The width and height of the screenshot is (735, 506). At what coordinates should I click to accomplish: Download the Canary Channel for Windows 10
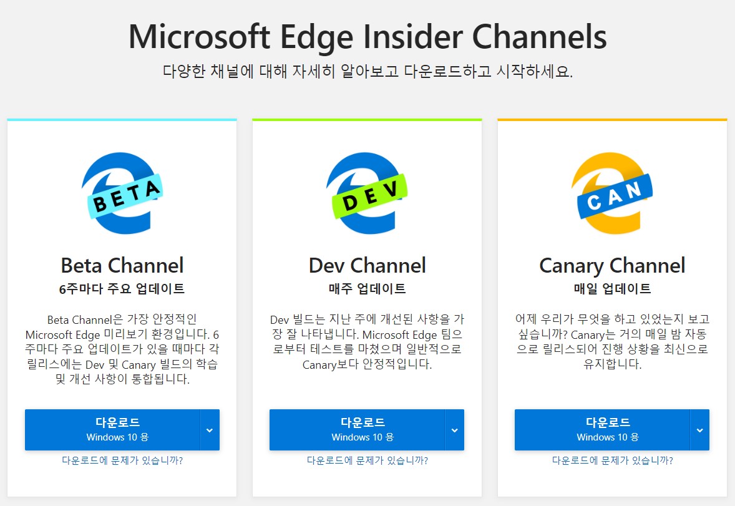click(x=602, y=429)
